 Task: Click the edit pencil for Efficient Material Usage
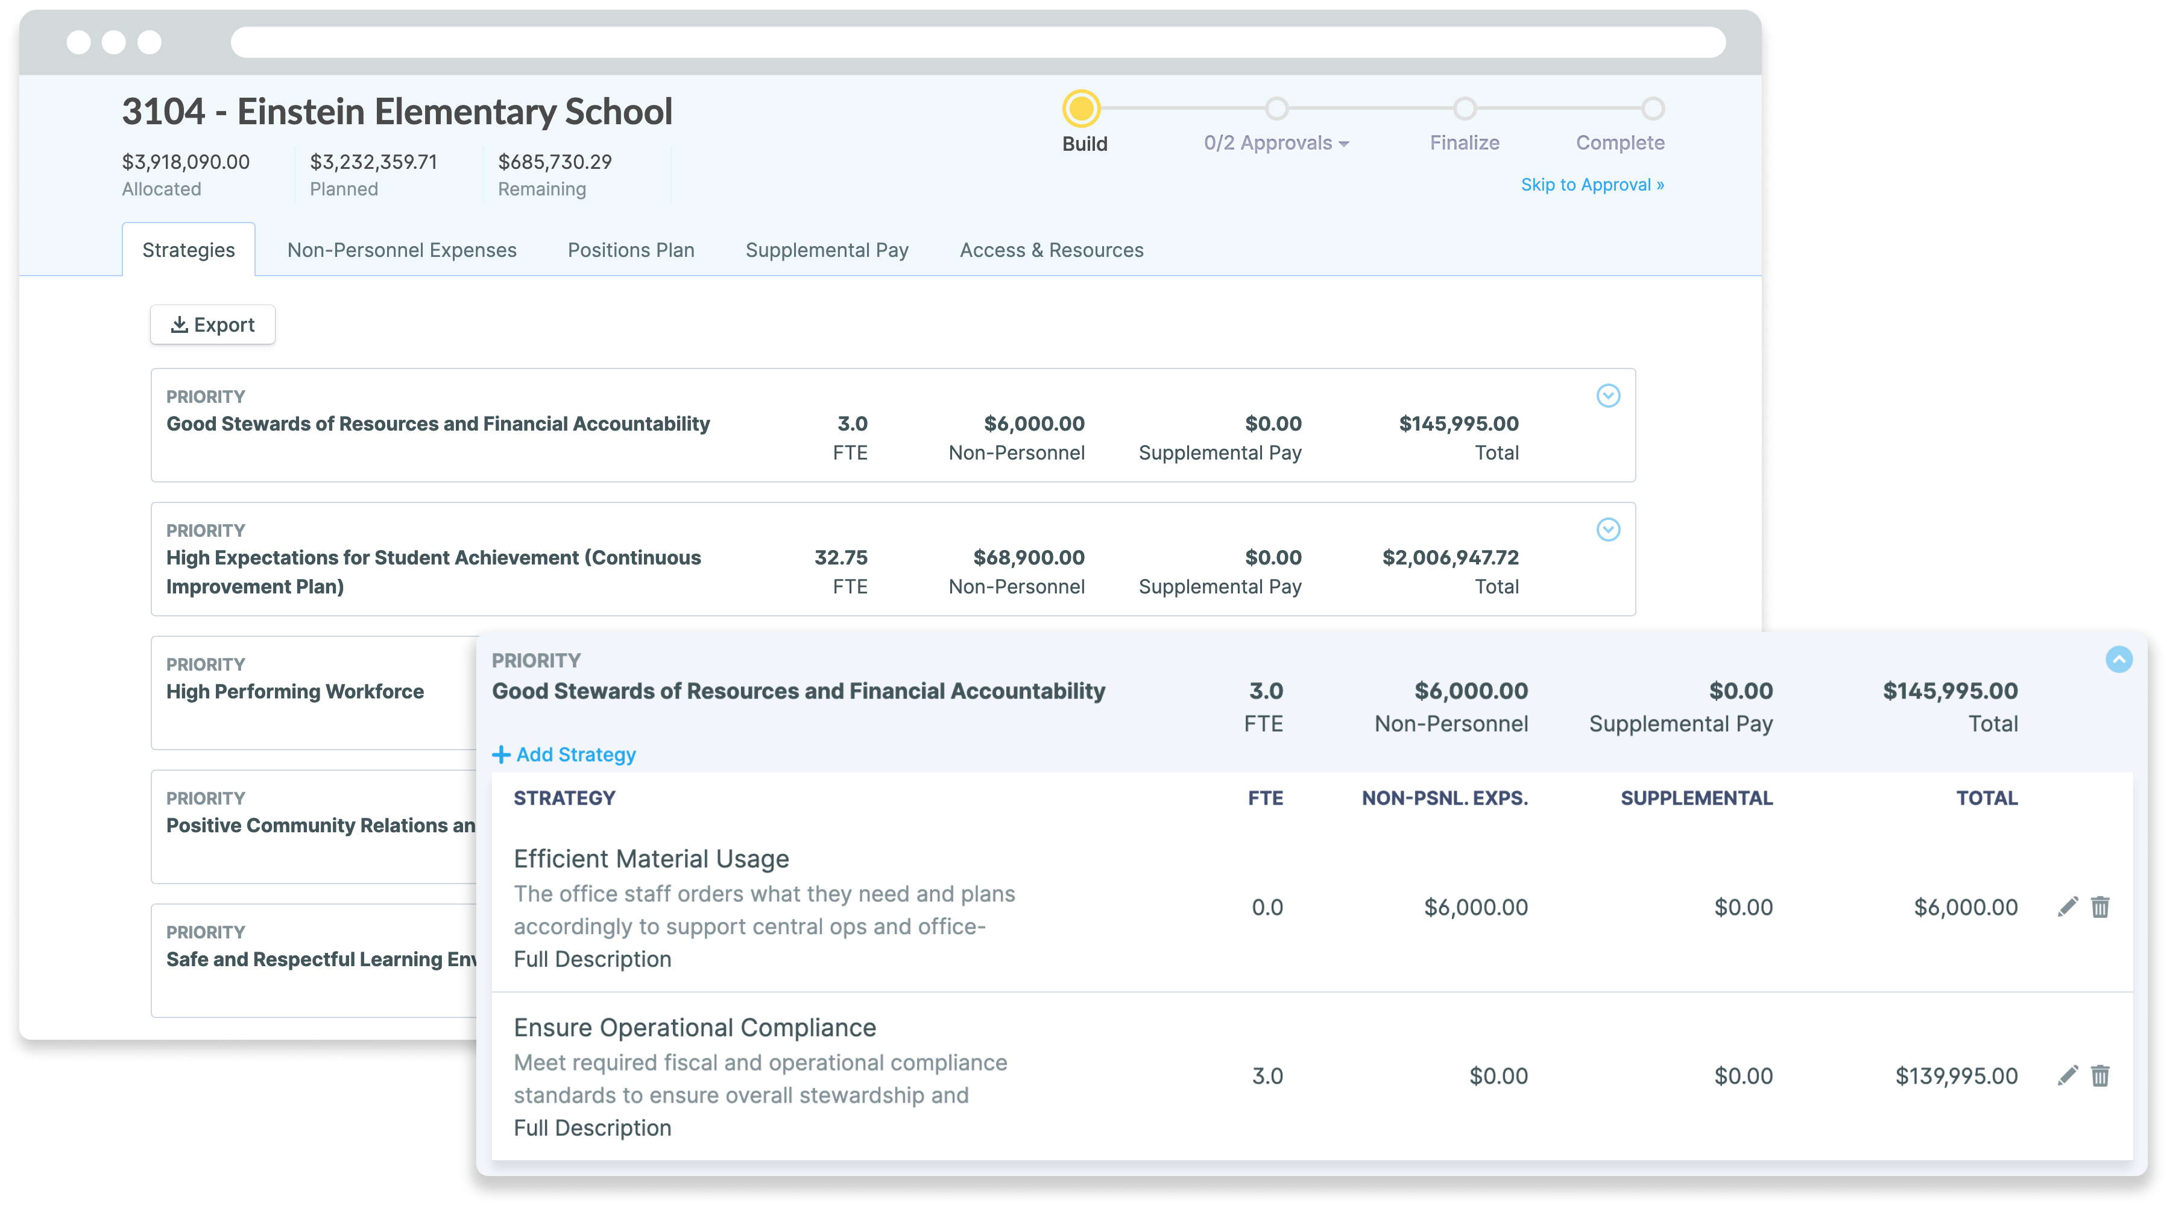tap(2067, 906)
